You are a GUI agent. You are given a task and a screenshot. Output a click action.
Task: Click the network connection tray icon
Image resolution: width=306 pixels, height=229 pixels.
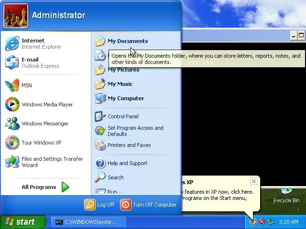tap(270, 221)
